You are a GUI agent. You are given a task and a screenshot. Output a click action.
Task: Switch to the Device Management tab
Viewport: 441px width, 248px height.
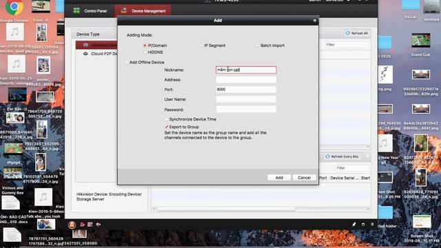[143, 11]
